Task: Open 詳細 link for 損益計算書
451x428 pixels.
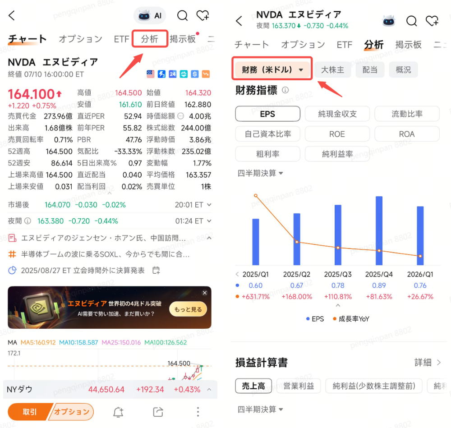Action: tap(428, 363)
